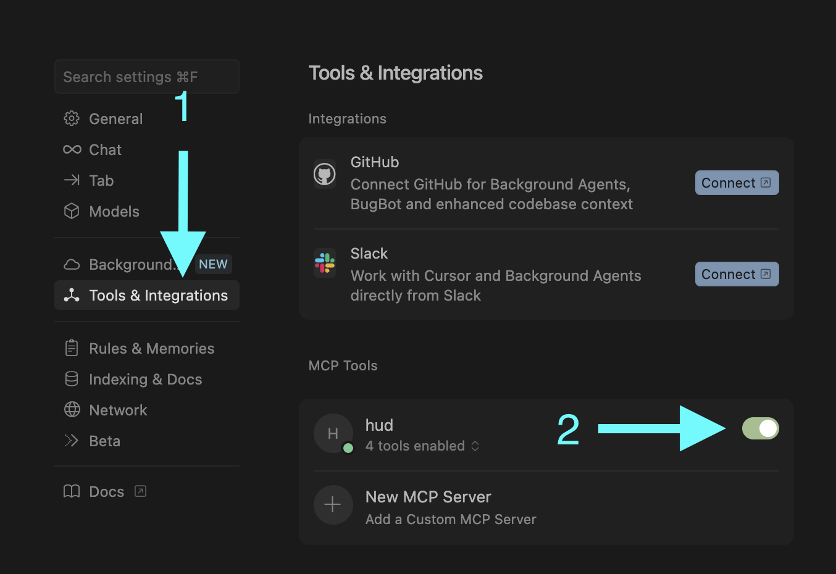Click the Indexing & Docs database icon
The image size is (836, 574).
tap(72, 379)
